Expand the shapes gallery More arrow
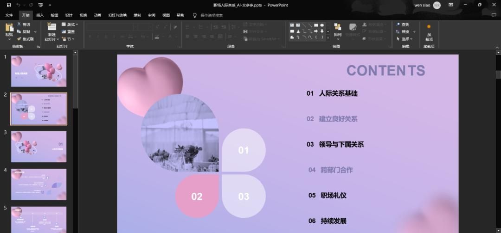Image resolution: width=501 pixels, height=233 pixels. tap(328, 37)
